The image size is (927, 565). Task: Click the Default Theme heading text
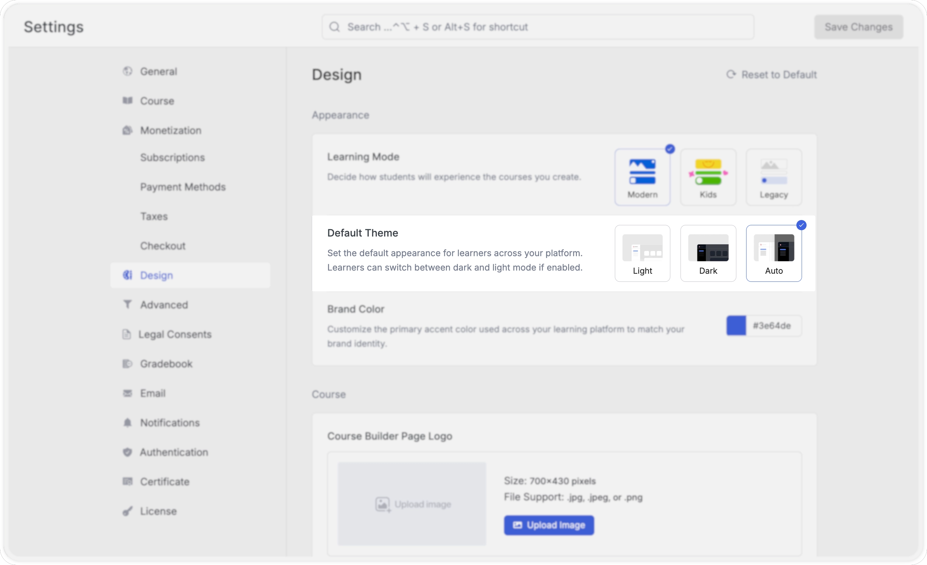363,233
